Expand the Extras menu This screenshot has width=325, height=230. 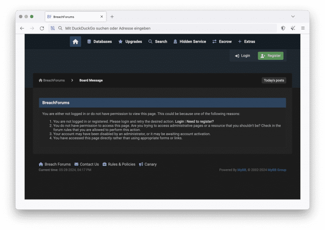click(247, 42)
